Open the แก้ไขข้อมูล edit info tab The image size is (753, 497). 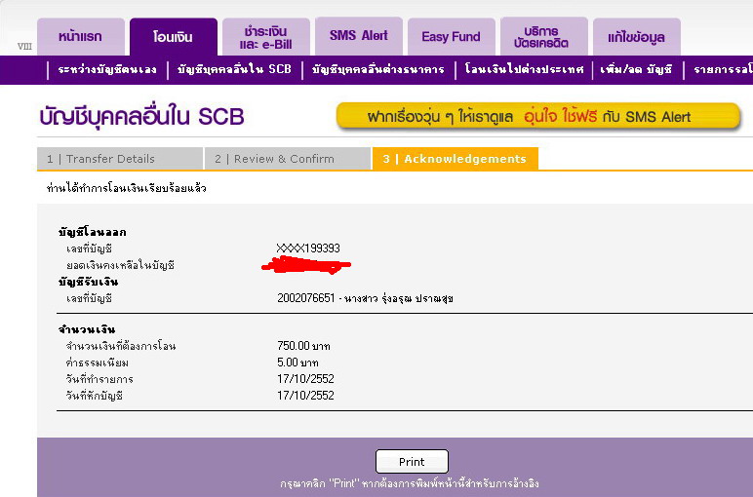[637, 37]
